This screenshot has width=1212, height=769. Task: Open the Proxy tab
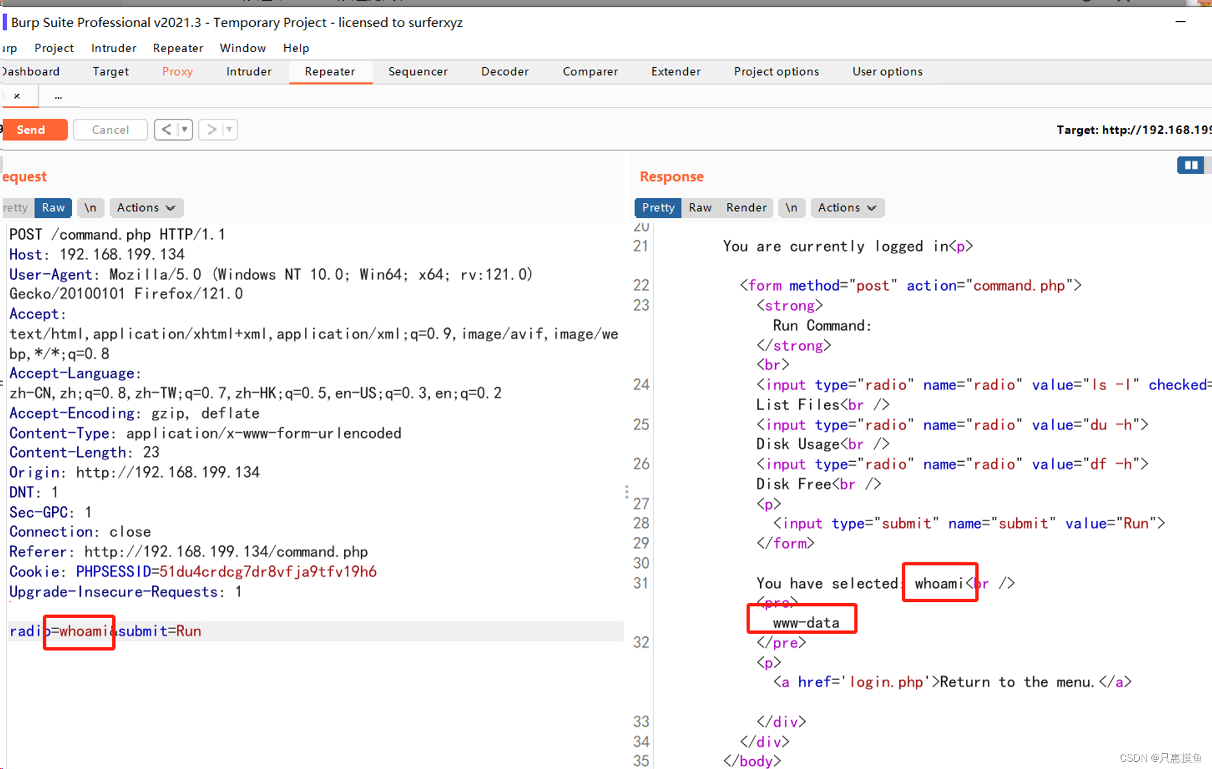pyautogui.click(x=178, y=72)
